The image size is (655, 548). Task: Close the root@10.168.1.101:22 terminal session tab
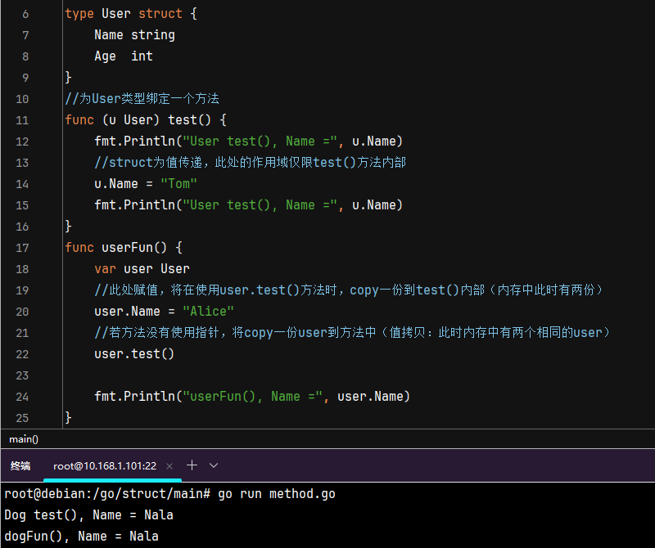(169, 465)
